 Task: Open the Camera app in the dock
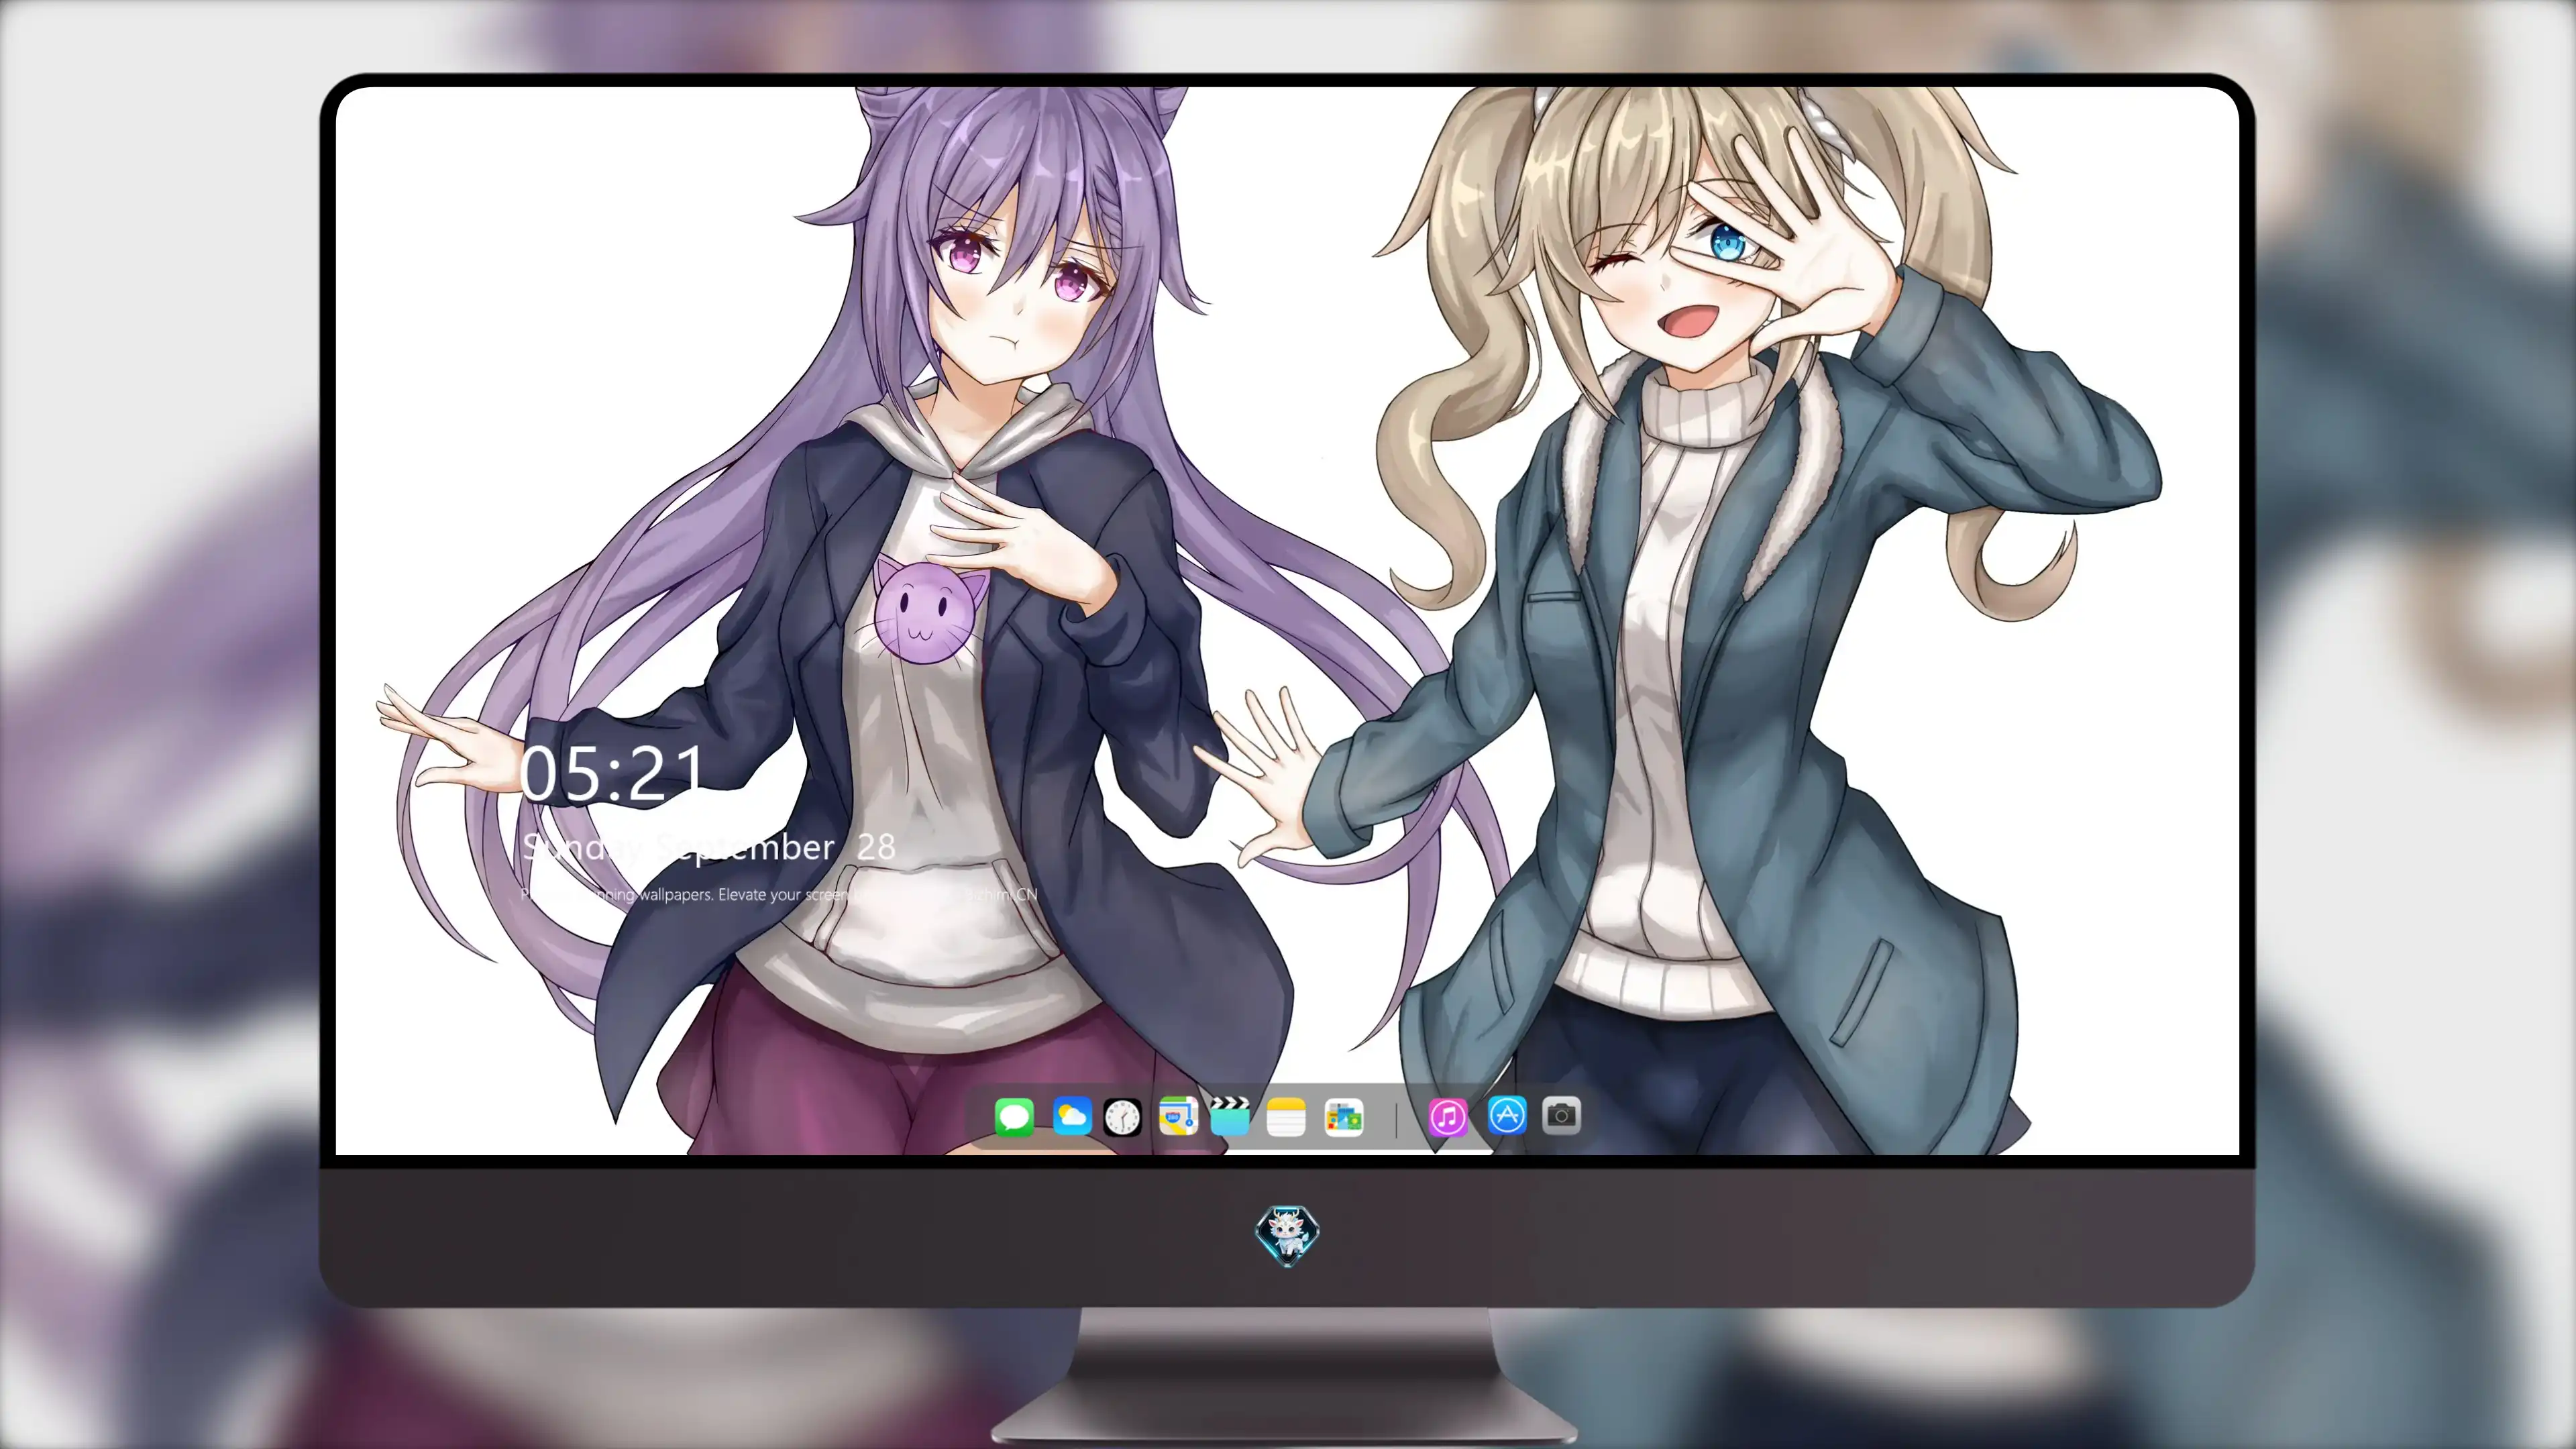1561,1115
